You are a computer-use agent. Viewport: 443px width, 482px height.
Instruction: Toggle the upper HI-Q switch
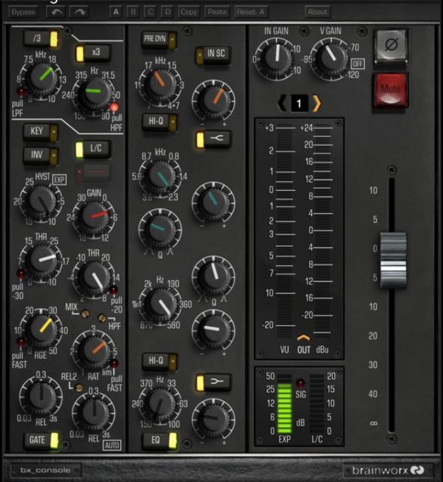click(160, 122)
